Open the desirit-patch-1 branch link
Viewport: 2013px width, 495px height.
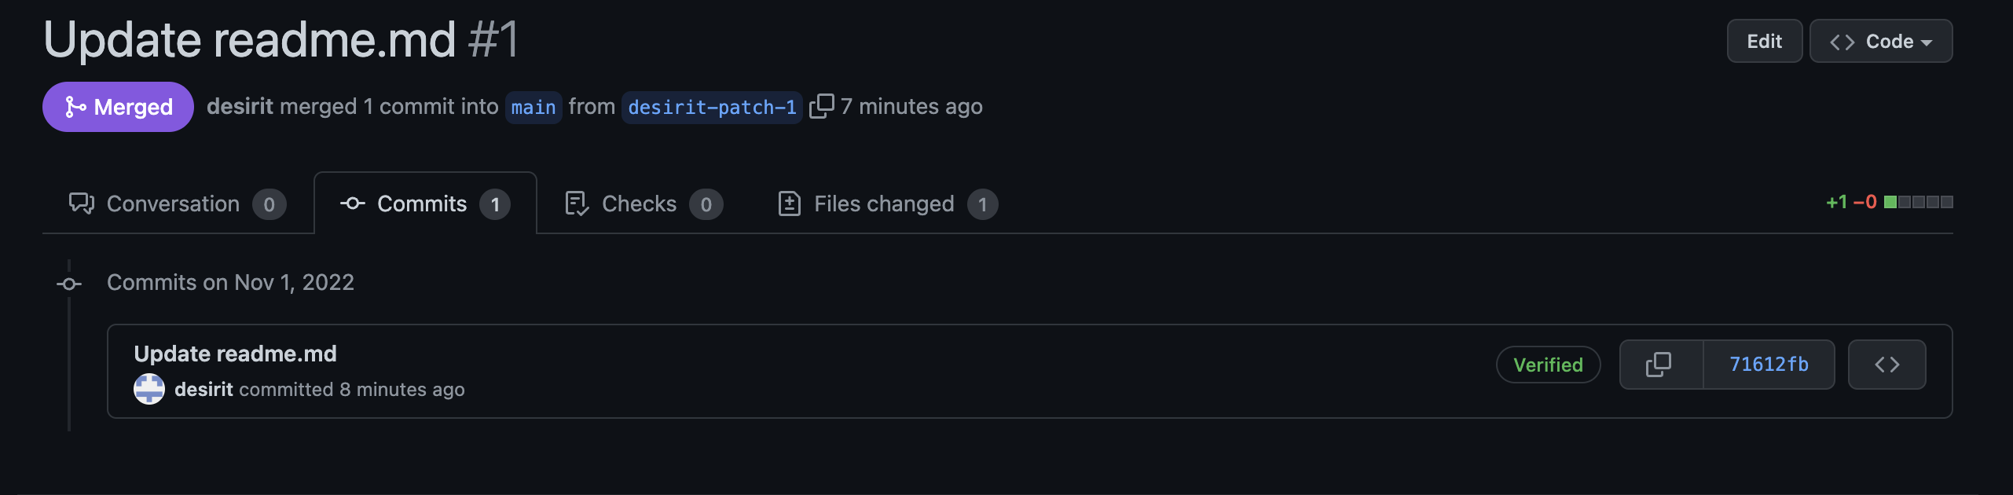tap(712, 107)
